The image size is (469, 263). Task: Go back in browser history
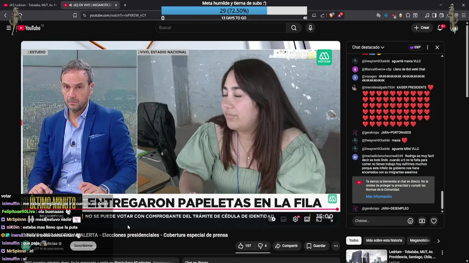pyautogui.click(x=5, y=15)
